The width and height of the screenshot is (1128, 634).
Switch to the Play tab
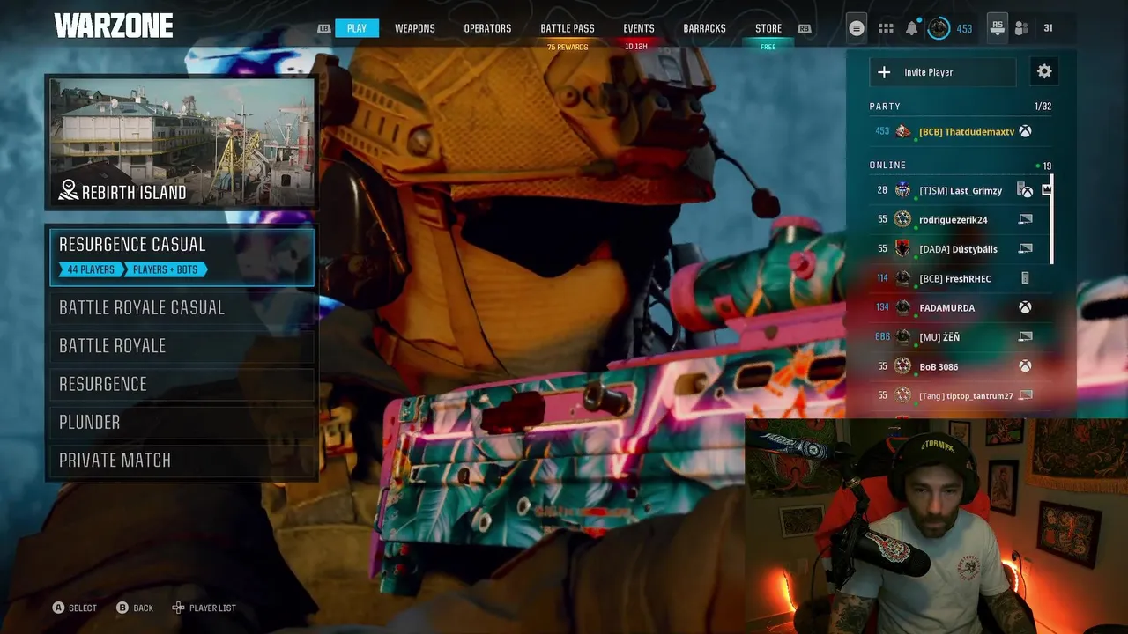click(x=357, y=28)
